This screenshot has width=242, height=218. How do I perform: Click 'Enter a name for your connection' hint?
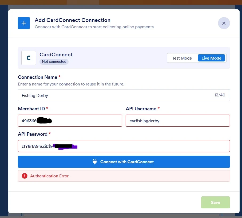(x=71, y=84)
